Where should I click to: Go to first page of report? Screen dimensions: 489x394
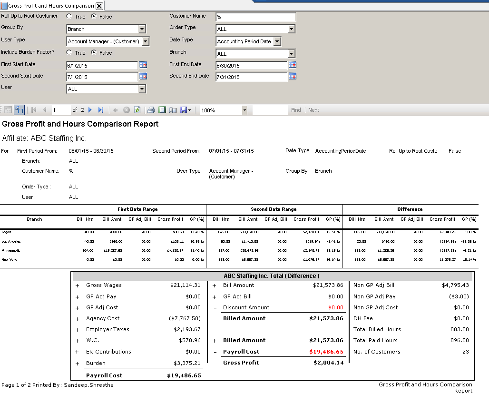pos(34,110)
